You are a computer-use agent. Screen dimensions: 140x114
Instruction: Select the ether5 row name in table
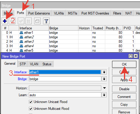[29, 50]
